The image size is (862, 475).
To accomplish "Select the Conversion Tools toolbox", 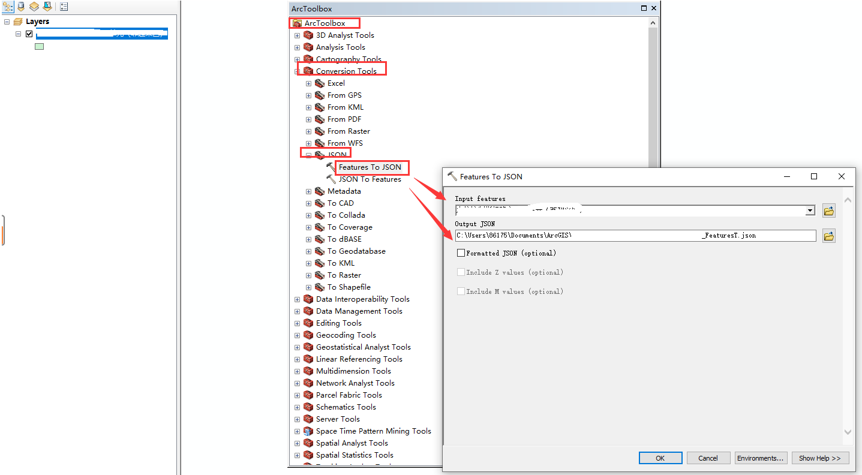I will point(346,71).
